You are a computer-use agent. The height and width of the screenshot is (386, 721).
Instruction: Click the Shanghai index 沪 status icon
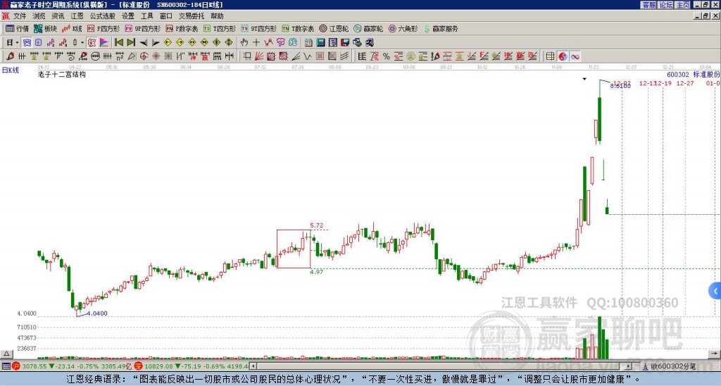click(16, 366)
